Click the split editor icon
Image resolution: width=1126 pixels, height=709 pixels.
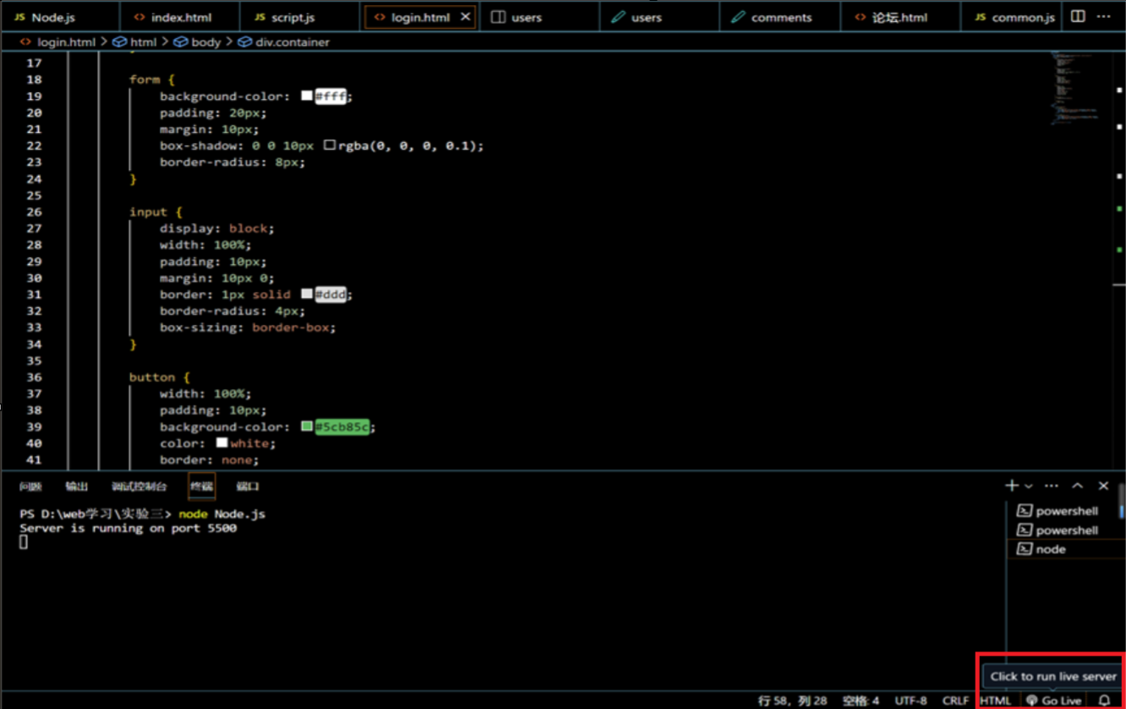click(1078, 16)
